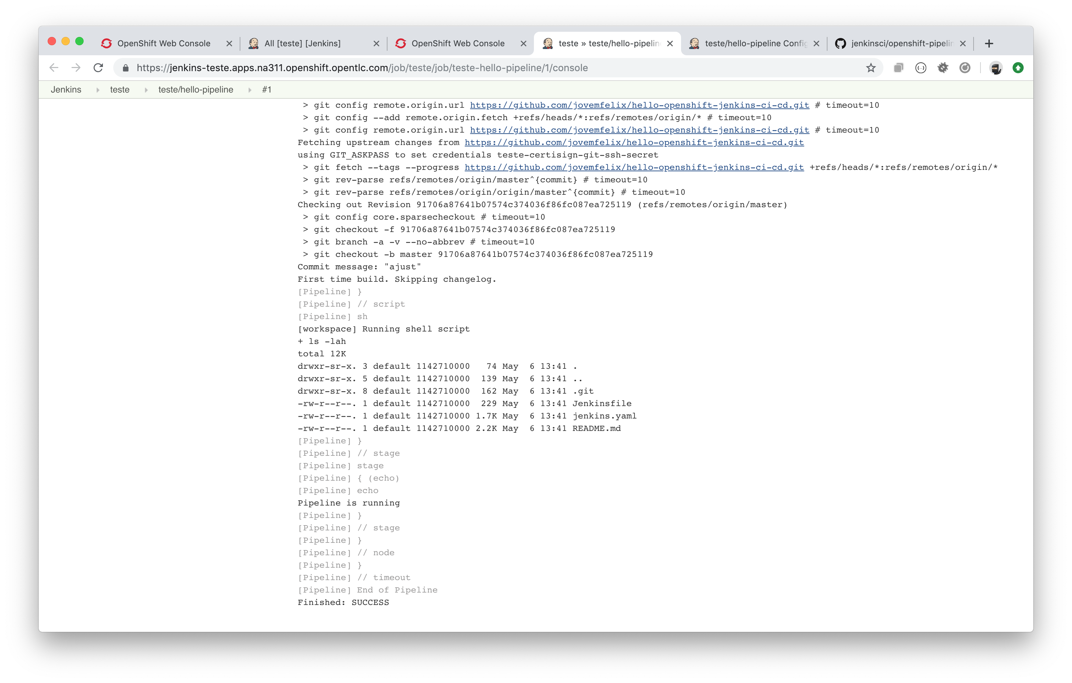Click the forward navigation arrow
The width and height of the screenshot is (1072, 683).
76,68
